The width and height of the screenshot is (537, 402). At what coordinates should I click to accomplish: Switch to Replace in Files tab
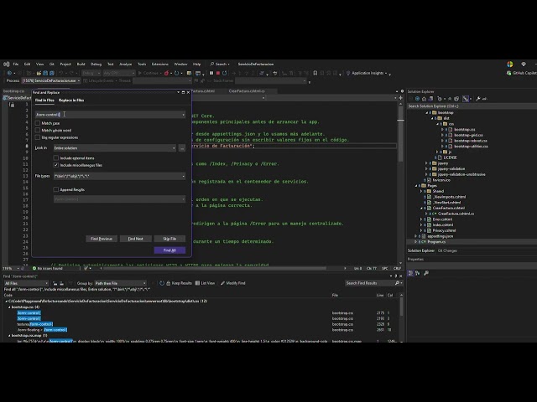coord(71,100)
